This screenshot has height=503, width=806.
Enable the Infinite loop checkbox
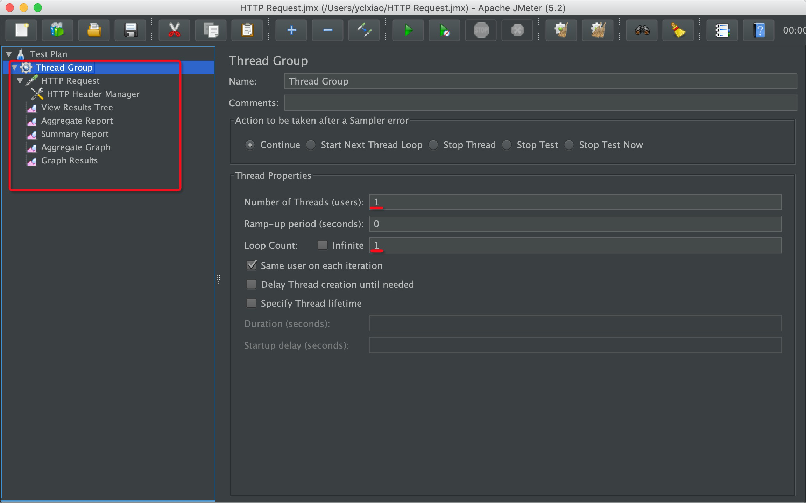322,245
